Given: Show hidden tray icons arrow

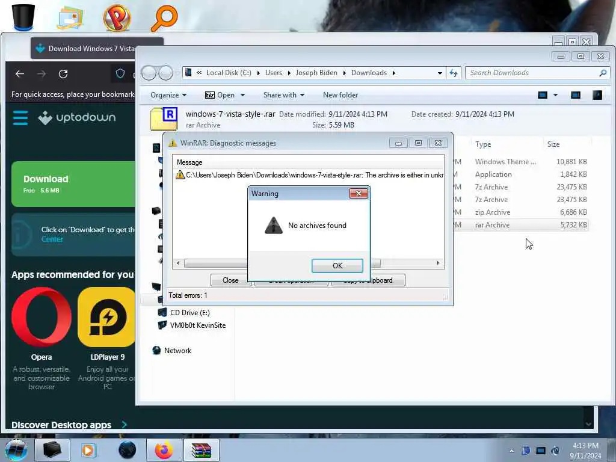Looking at the screenshot, I should click(511, 451).
